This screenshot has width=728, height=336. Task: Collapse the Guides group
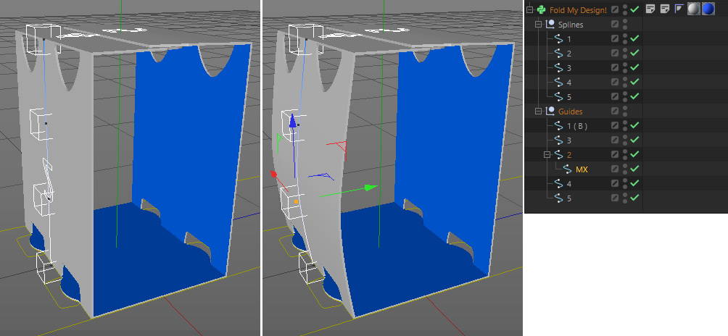(538, 112)
